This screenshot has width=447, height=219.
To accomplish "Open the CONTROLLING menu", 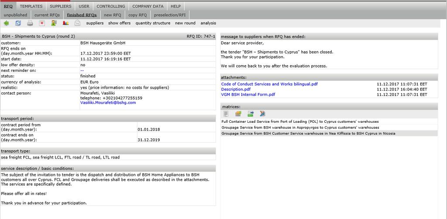I will coord(110,6).
